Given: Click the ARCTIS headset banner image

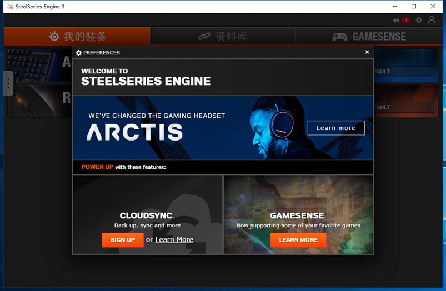Looking at the screenshot, I should pos(223,128).
